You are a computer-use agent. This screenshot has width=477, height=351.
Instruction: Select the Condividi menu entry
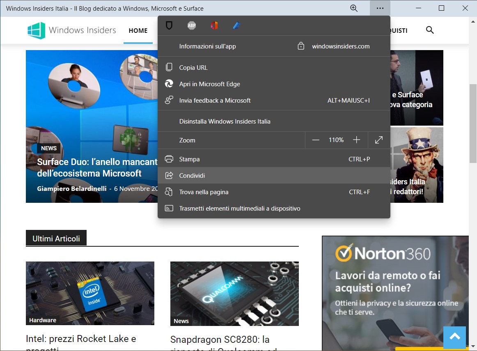[x=274, y=176]
